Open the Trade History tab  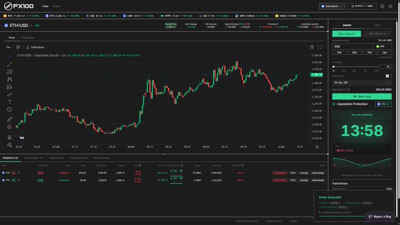(x=56, y=158)
